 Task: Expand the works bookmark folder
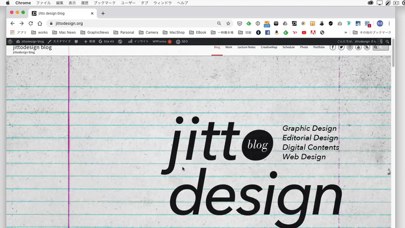(x=39, y=33)
